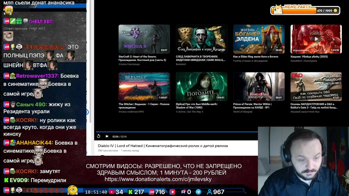349x196 pixels.
Task: Click the next video skip icon
Action: pyautogui.click(x=107, y=136)
